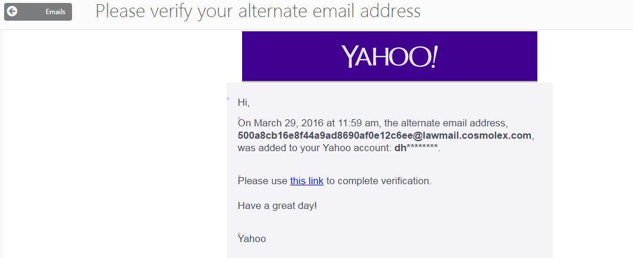Click the tiny placeholder icon left of 'Hi,'
The image size is (633, 258).
pyautogui.click(x=228, y=99)
